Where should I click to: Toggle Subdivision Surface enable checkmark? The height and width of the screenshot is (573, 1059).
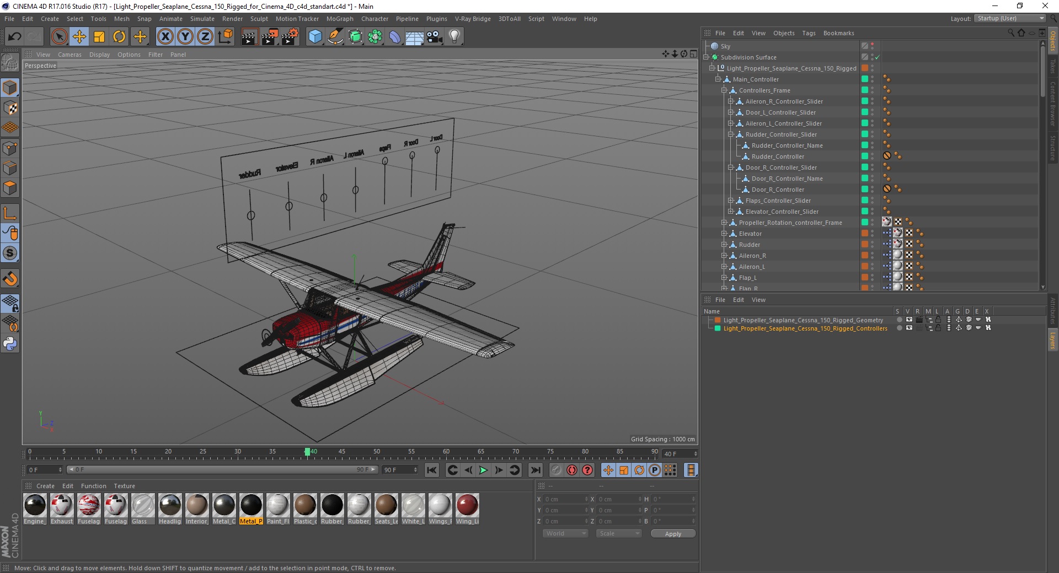pos(877,57)
